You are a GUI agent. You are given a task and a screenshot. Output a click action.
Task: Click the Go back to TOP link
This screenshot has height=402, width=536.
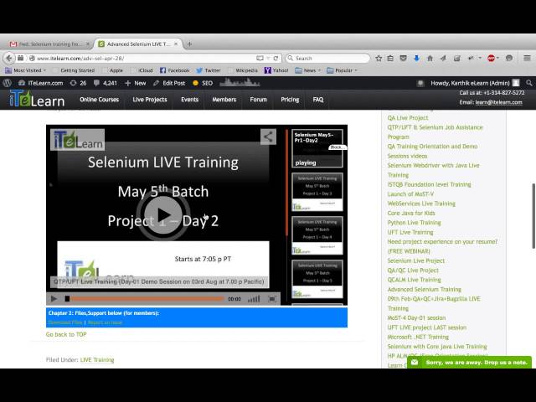(x=66, y=334)
